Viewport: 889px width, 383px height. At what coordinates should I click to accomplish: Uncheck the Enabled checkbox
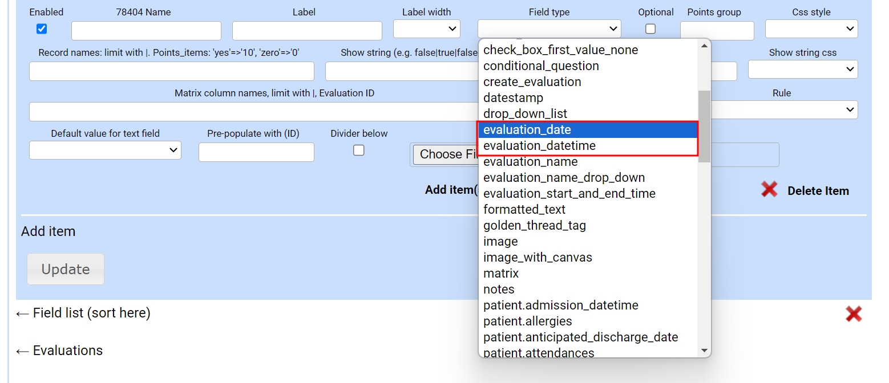pos(42,29)
